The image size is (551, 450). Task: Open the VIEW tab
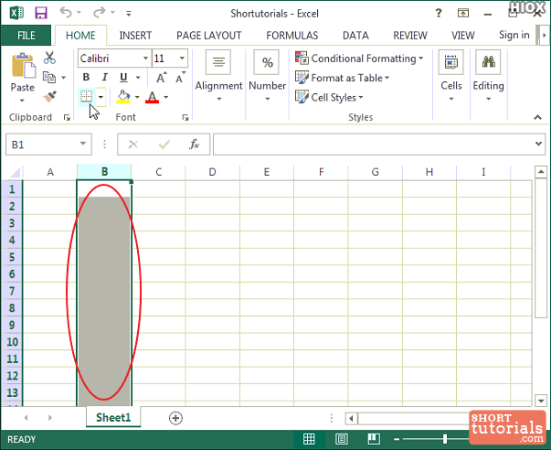click(462, 35)
